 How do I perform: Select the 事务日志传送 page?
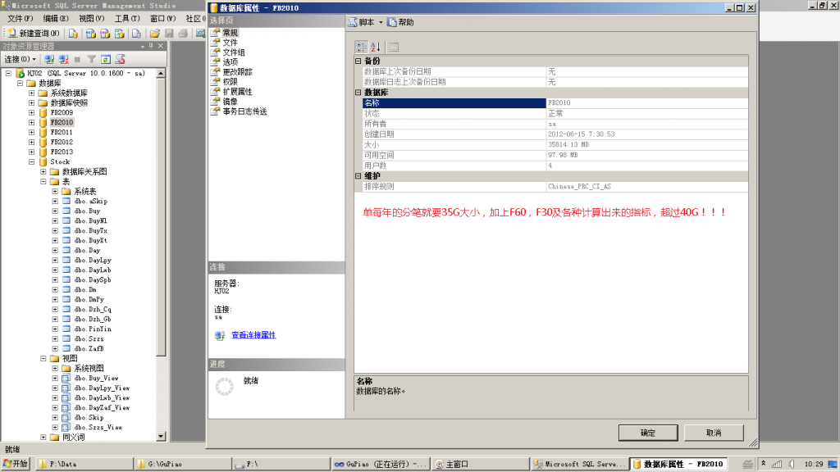(x=244, y=111)
